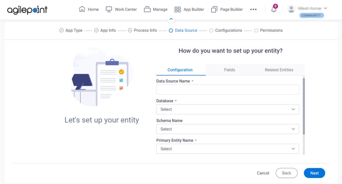Open the Manage menu label
This screenshot has height=184, width=342.
[160, 9]
